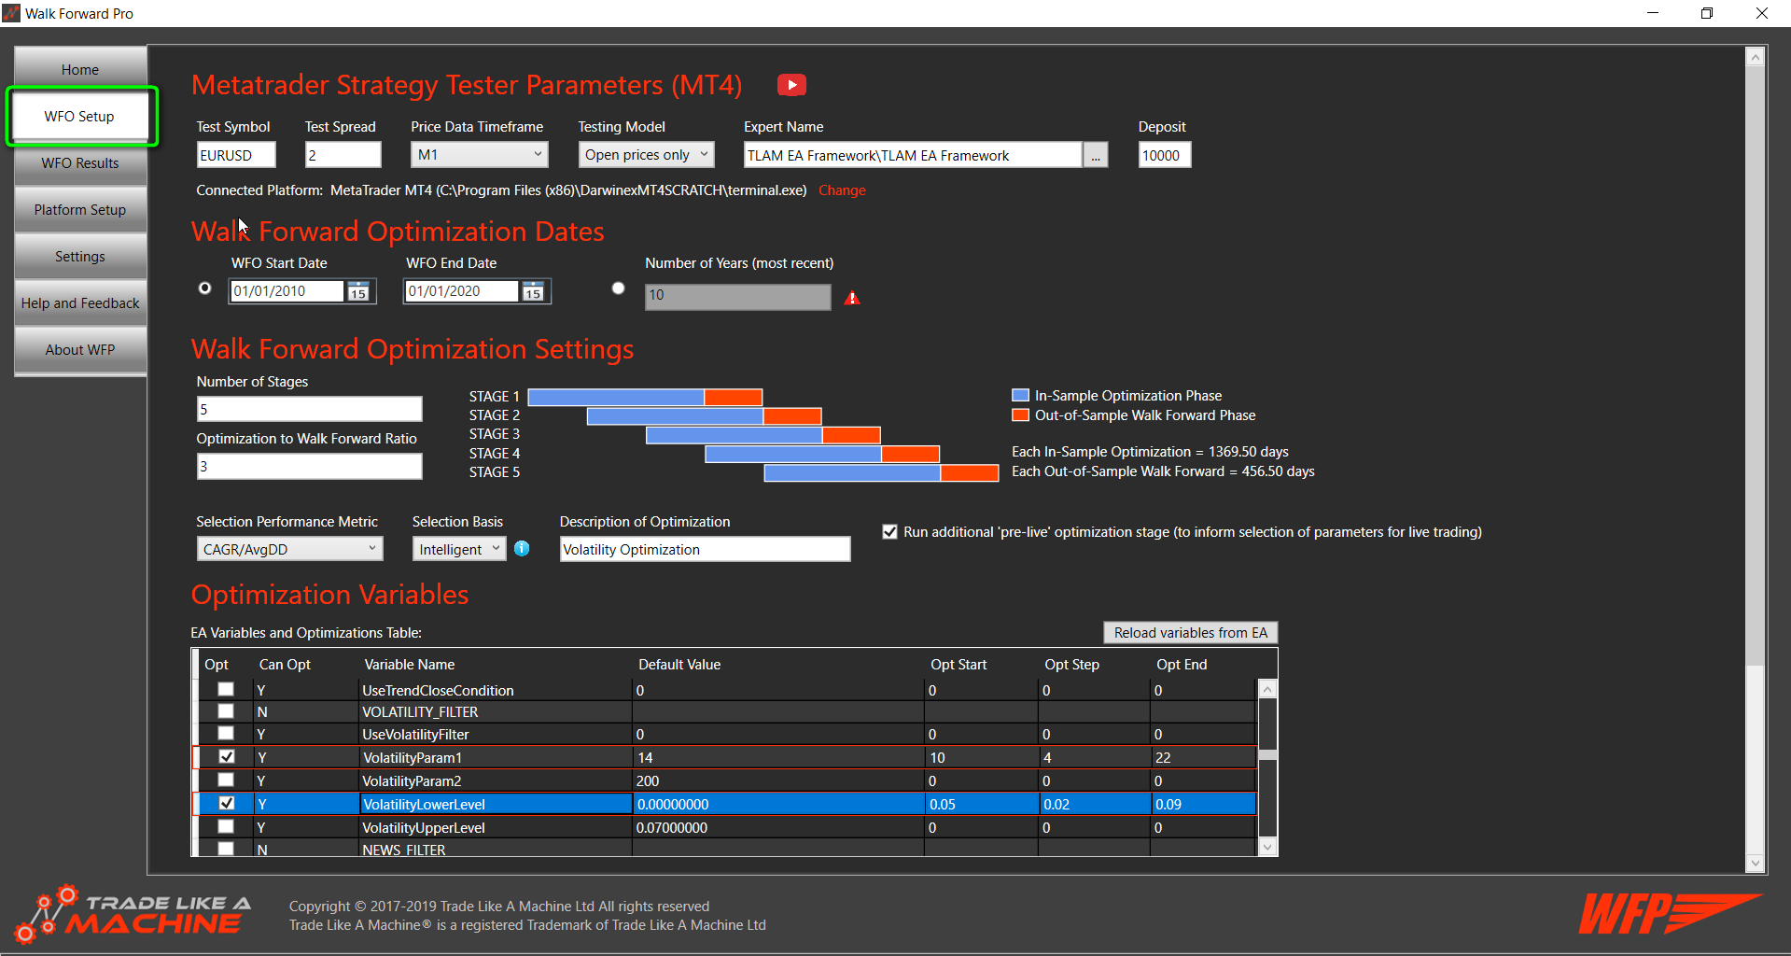Select VolatilityLowerLevel Opt Step cell '0.02'
The width and height of the screenshot is (1791, 956).
pos(1095,804)
